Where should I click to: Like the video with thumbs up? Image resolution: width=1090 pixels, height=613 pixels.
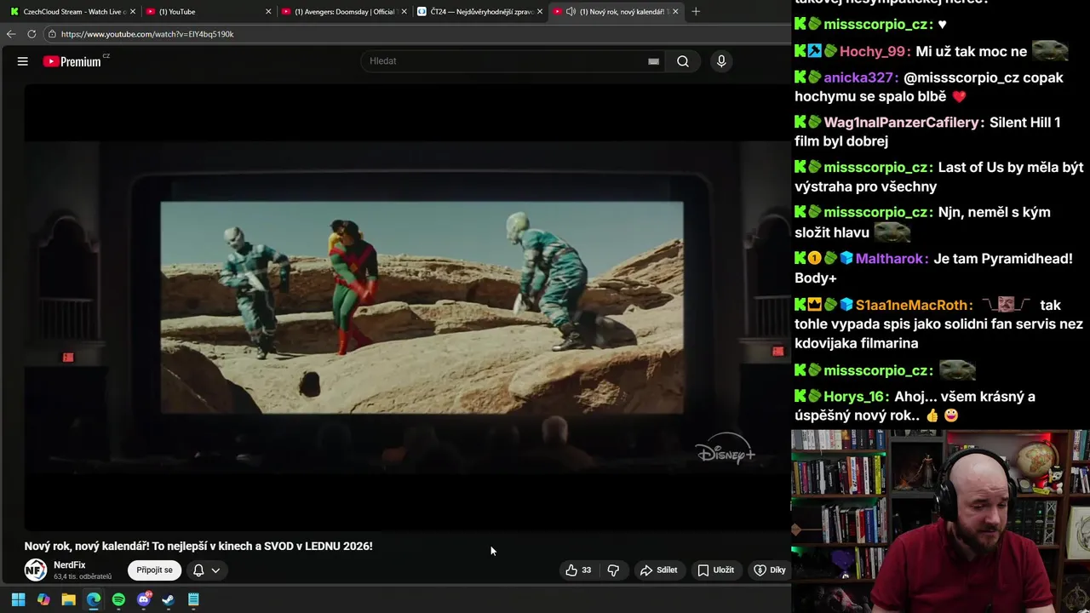click(578, 570)
